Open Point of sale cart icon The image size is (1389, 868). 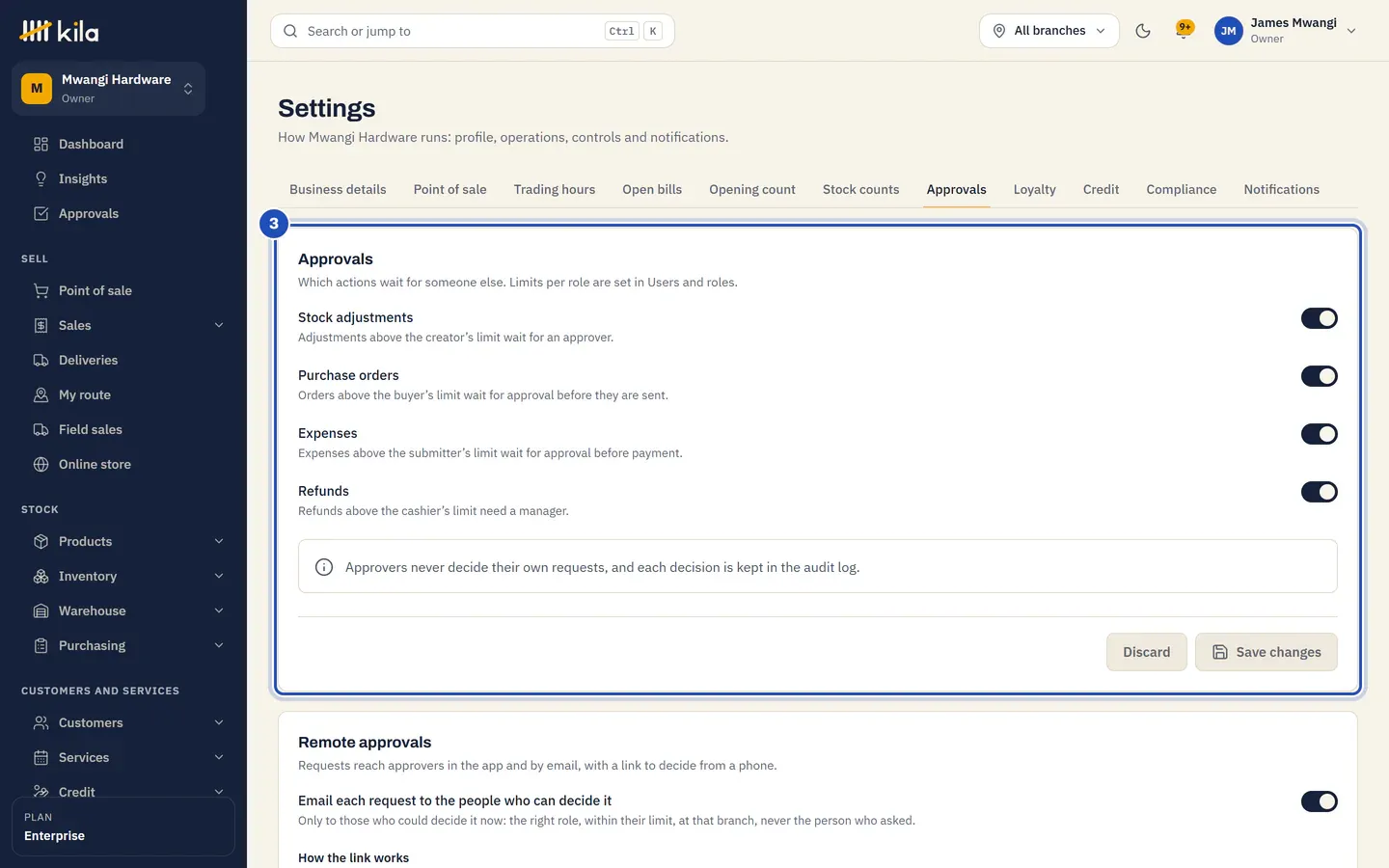click(41, 291)
